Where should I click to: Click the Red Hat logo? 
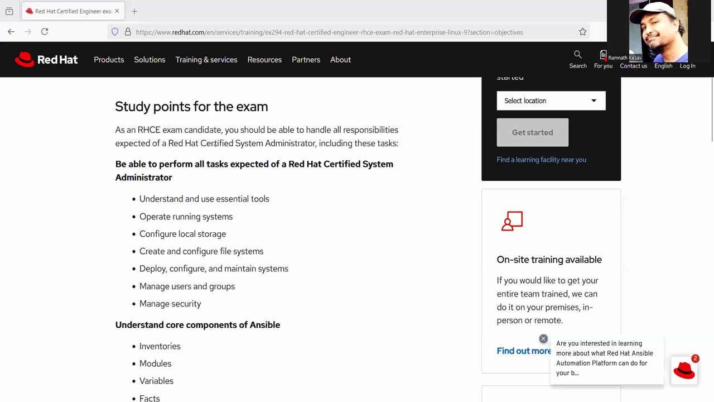46,60
